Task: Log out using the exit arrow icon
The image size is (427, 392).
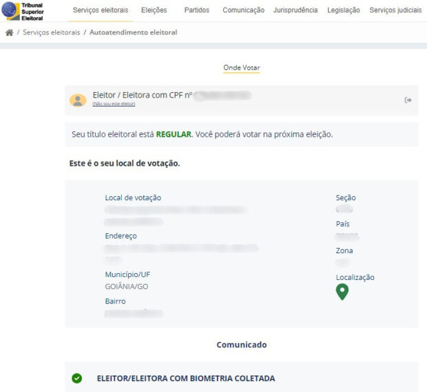Action: point(408,100)
